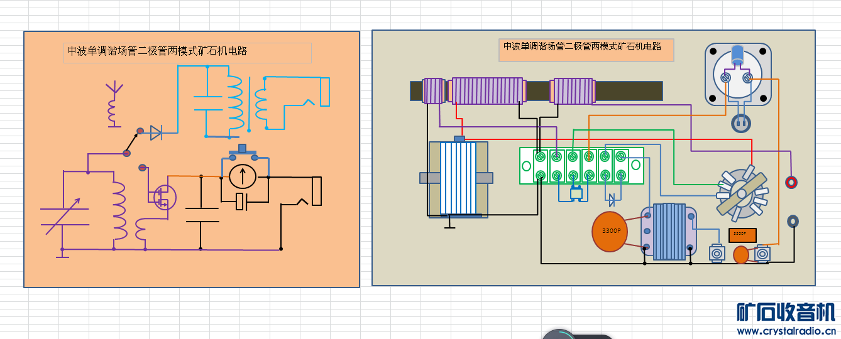Click the small orange 5500P rectangle
Viewport: 841px width, 339px height.
[742, 235]
